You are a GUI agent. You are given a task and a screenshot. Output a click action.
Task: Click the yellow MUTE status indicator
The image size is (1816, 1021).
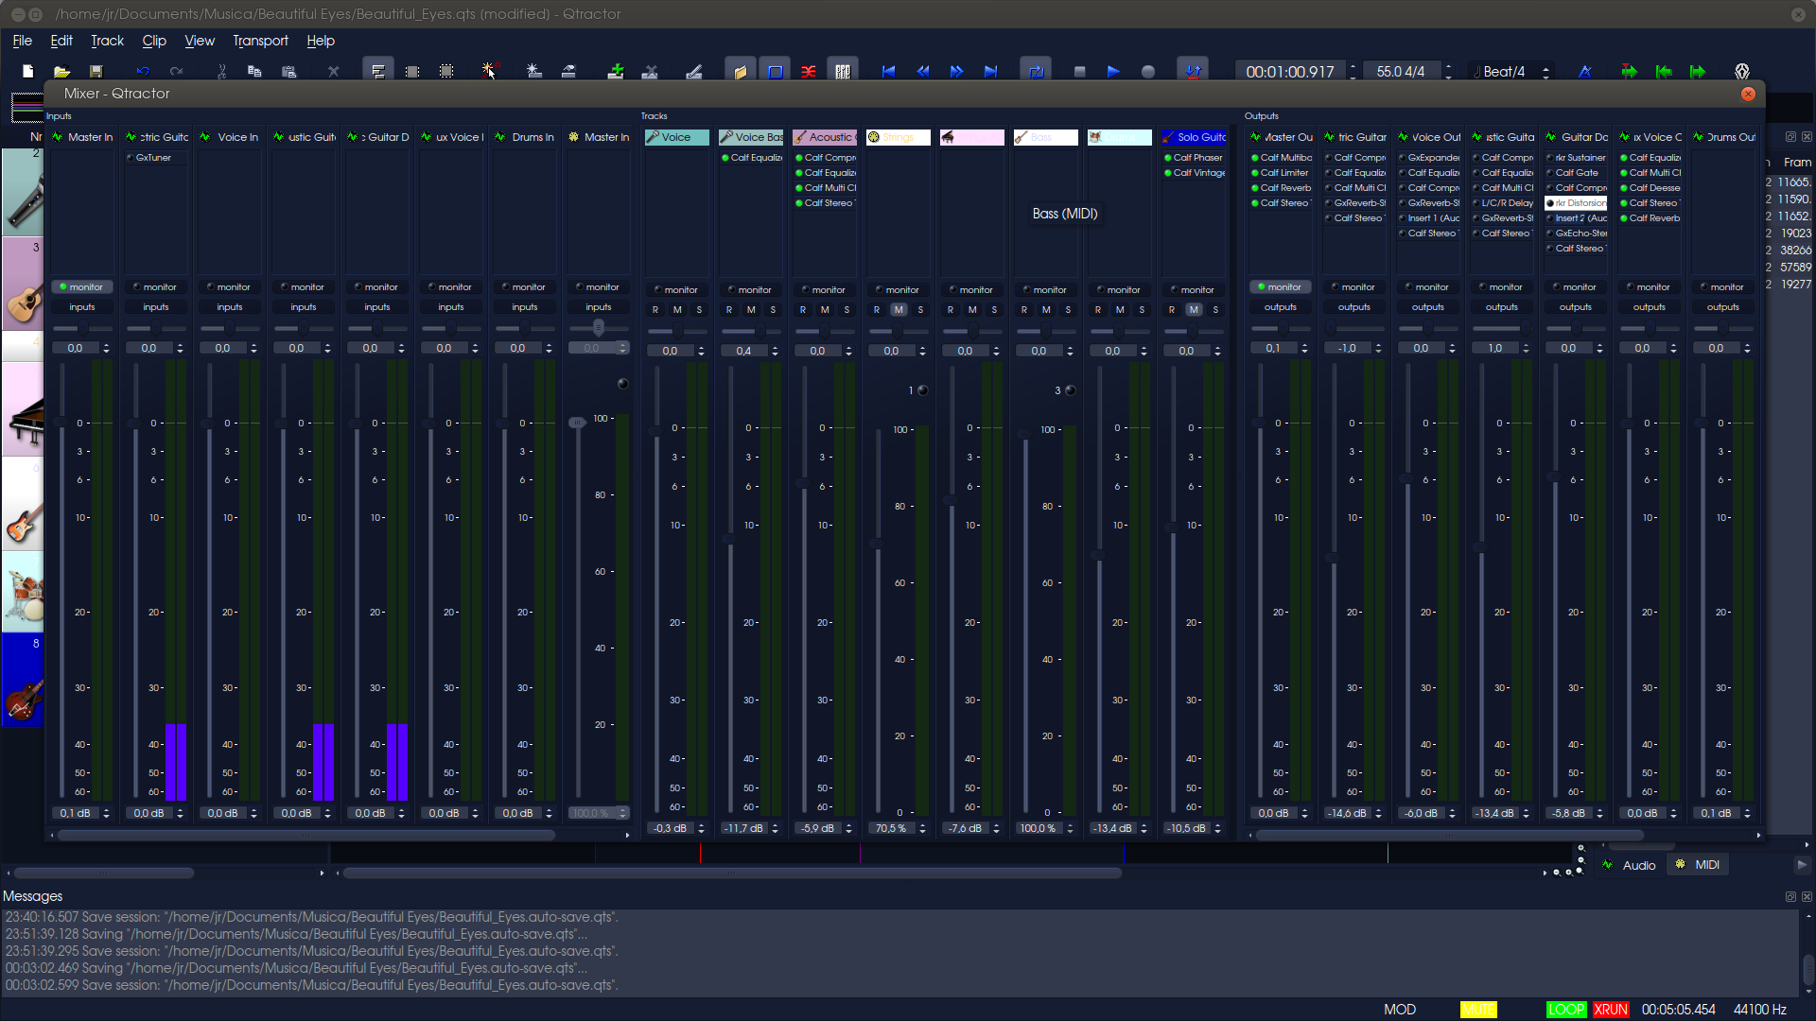point(1478,1010)
